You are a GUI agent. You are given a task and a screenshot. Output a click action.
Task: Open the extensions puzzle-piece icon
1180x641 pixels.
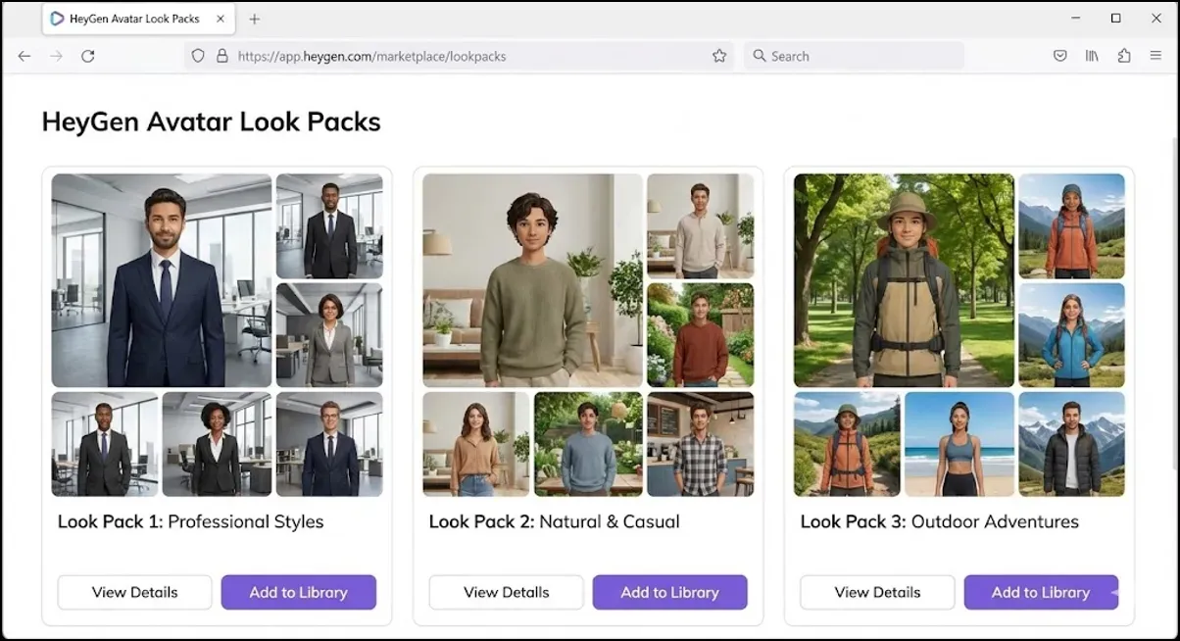click(1124, 56)
